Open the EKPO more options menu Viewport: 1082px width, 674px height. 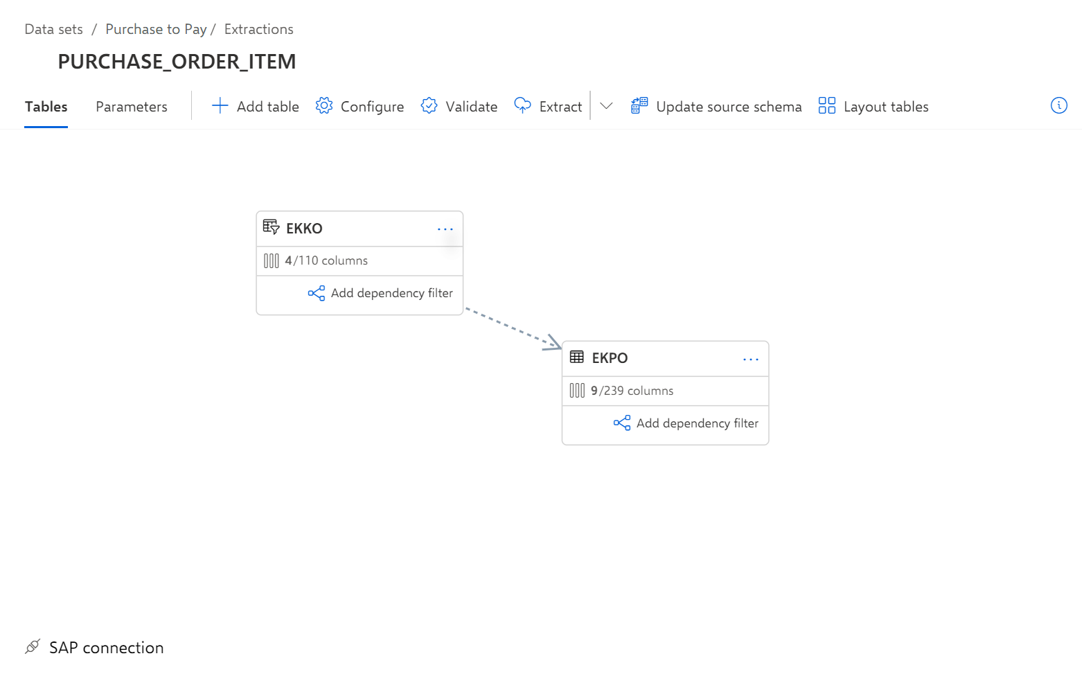coord(751,359)
